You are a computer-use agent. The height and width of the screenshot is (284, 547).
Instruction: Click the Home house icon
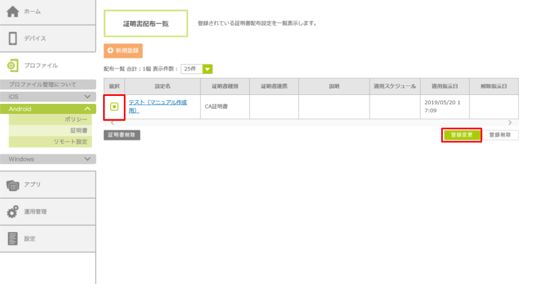point(13,12)
